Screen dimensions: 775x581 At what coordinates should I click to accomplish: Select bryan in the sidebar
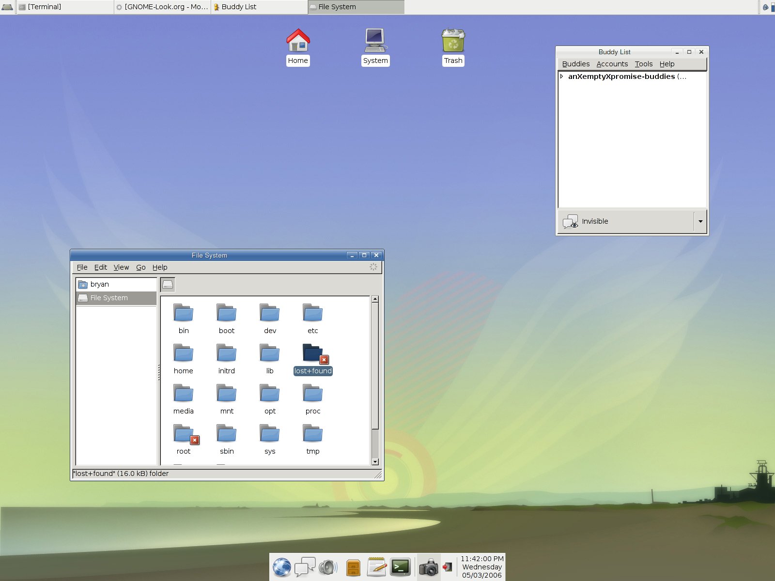[116, 284]
